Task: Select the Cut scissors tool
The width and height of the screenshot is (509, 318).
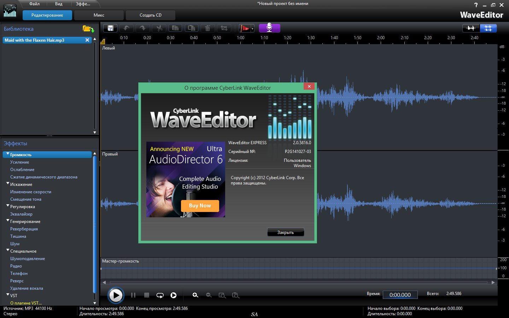Action: (159, 28)
